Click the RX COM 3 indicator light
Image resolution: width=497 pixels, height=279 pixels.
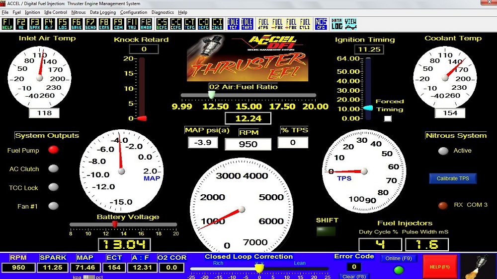coord(443,205)
